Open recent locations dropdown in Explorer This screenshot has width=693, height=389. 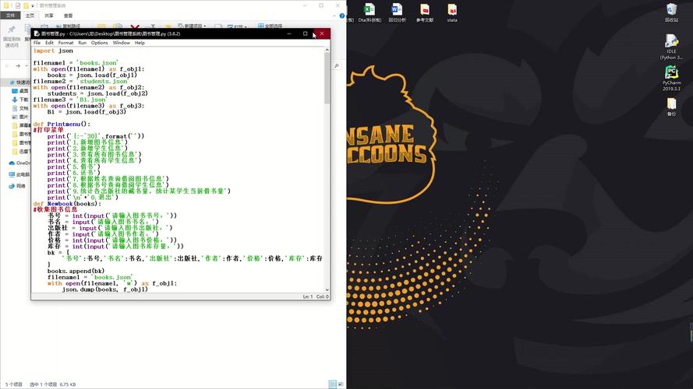(x=25, y=65)
